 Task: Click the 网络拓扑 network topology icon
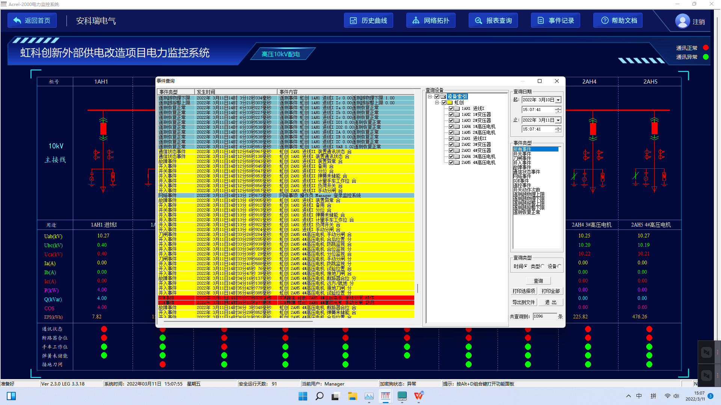point(416,21)
